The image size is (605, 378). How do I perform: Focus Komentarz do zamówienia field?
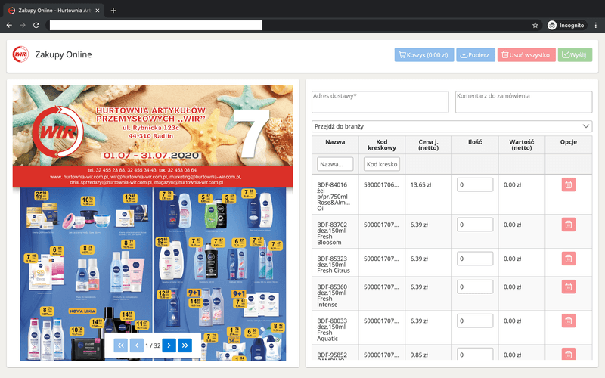pyautogui.click(x=523, y=102)
